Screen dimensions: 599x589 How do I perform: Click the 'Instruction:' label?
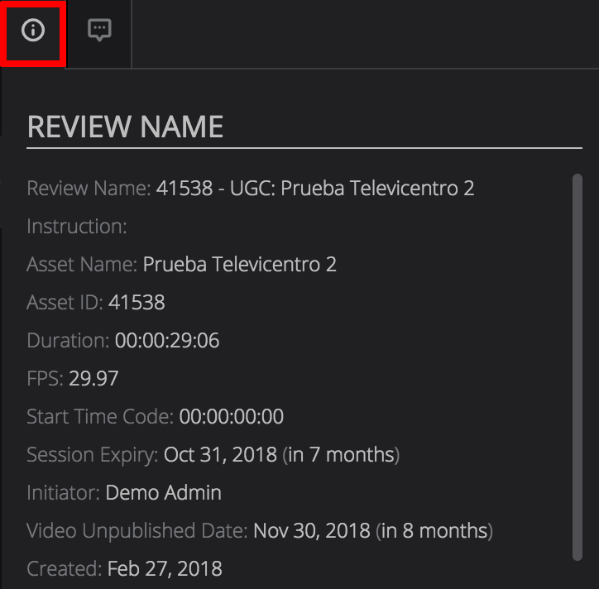pyautogui.click(x=77, y=227)
